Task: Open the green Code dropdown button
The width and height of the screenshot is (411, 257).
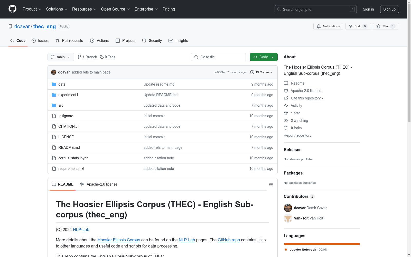Action: click(264, 57)
